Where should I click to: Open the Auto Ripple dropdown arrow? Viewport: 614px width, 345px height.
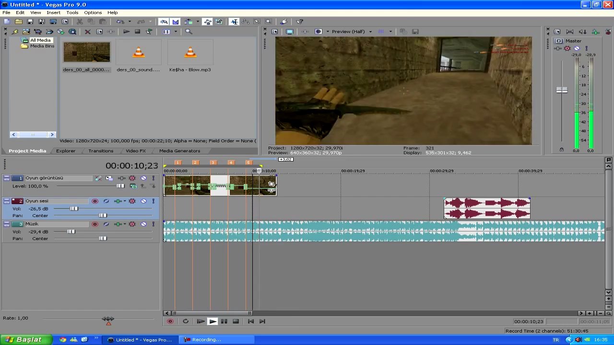[x=197, y=22]
